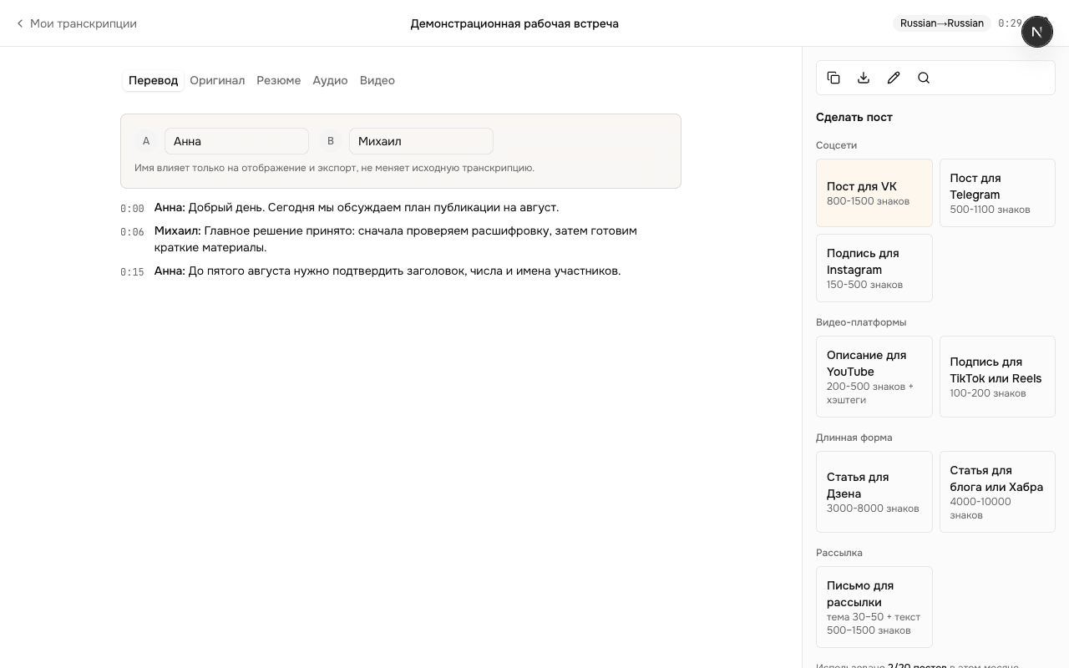Select Подпись для TikTok или Reels
This screenshot has width=1069, height=668.
(x=997, y=377)
